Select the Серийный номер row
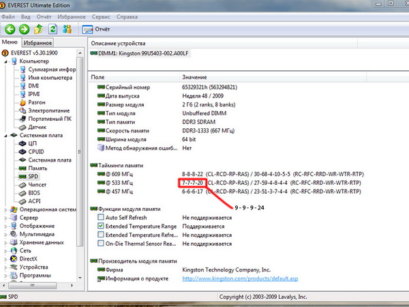Screen dimensions: 409x307 coord(167,87)
